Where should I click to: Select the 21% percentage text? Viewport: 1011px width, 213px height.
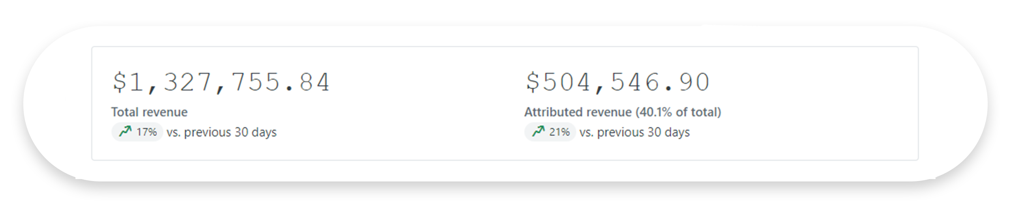[x=559, y=132]
